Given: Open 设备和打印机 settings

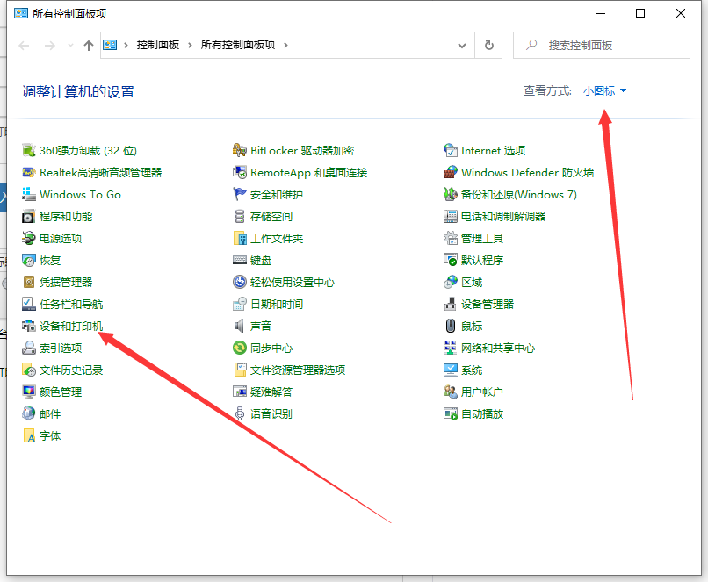Looking at the screenshot, I should point(70,326).
